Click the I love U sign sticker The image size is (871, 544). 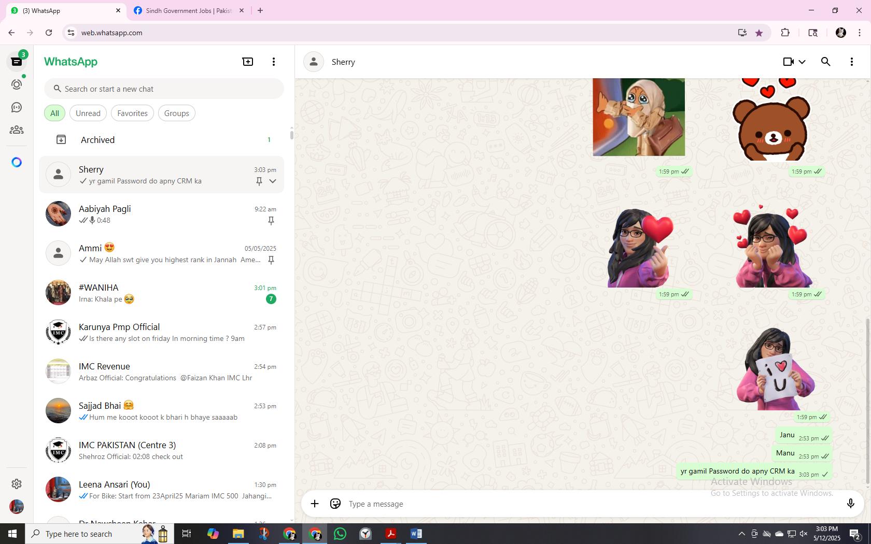click(x=776, y=369)
